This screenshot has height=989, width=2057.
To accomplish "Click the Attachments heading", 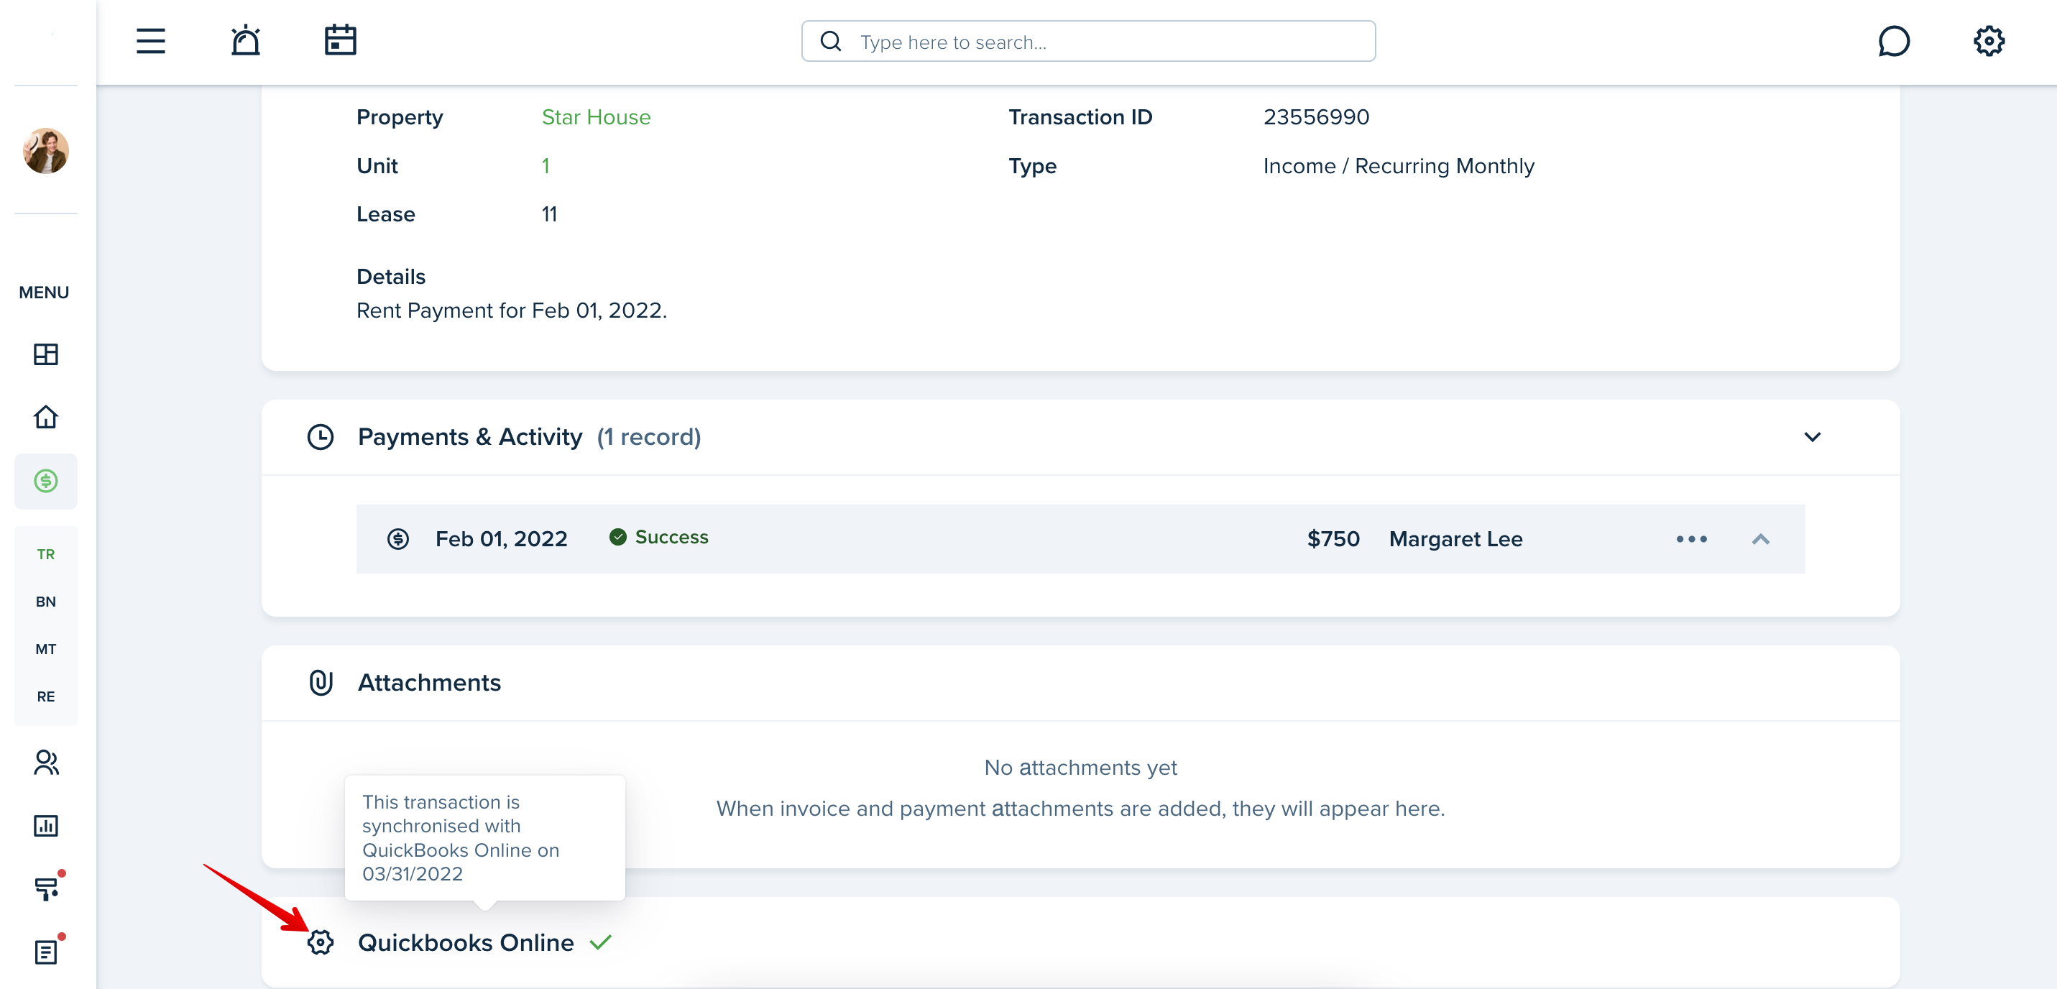I will pos(429,683).
